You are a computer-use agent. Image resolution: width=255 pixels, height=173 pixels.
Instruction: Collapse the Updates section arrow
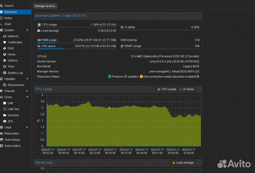pyautogui.click(x=27, y=79)
